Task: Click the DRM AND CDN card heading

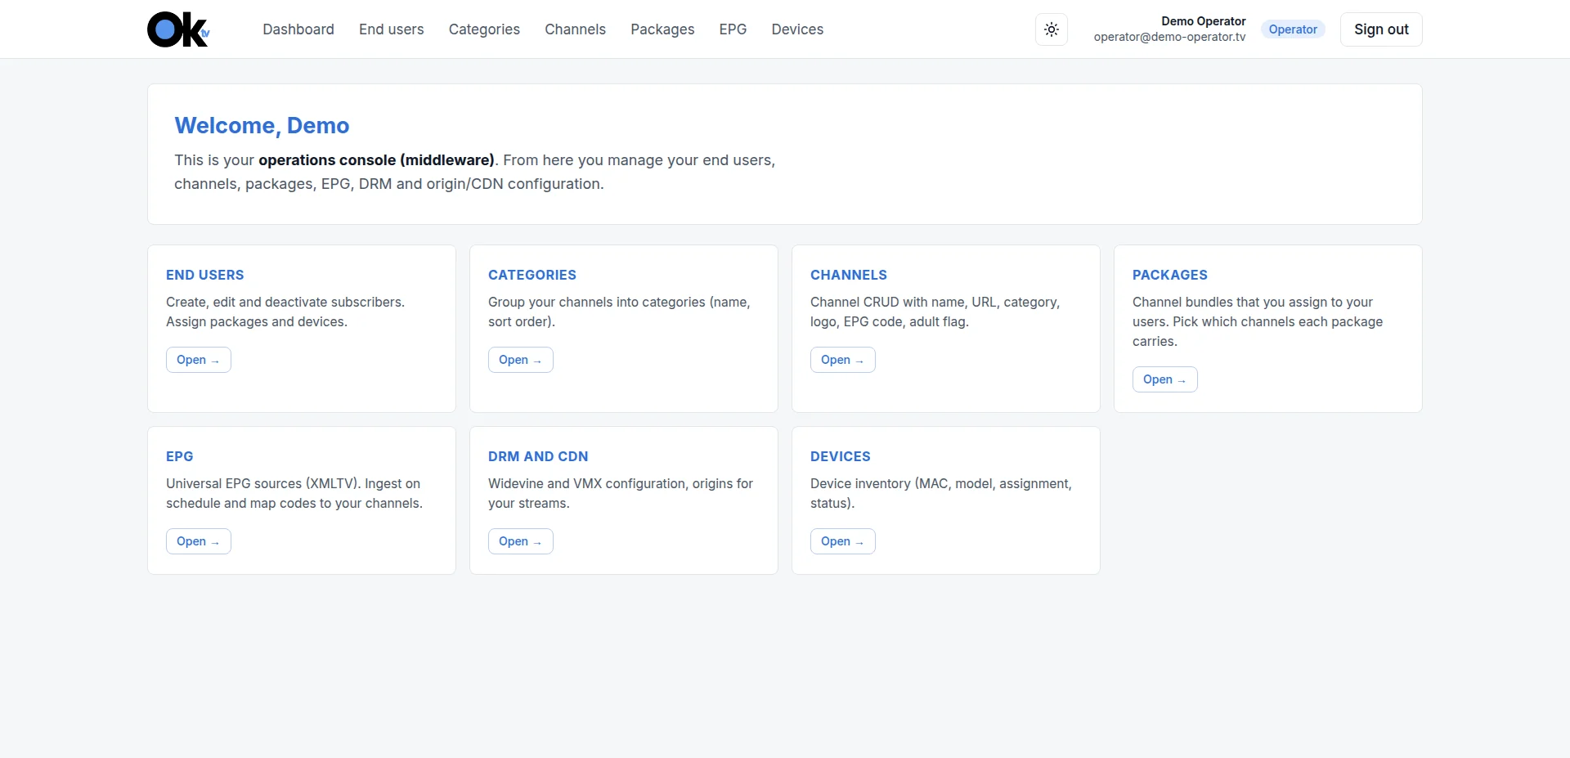Action: point(538,456)
